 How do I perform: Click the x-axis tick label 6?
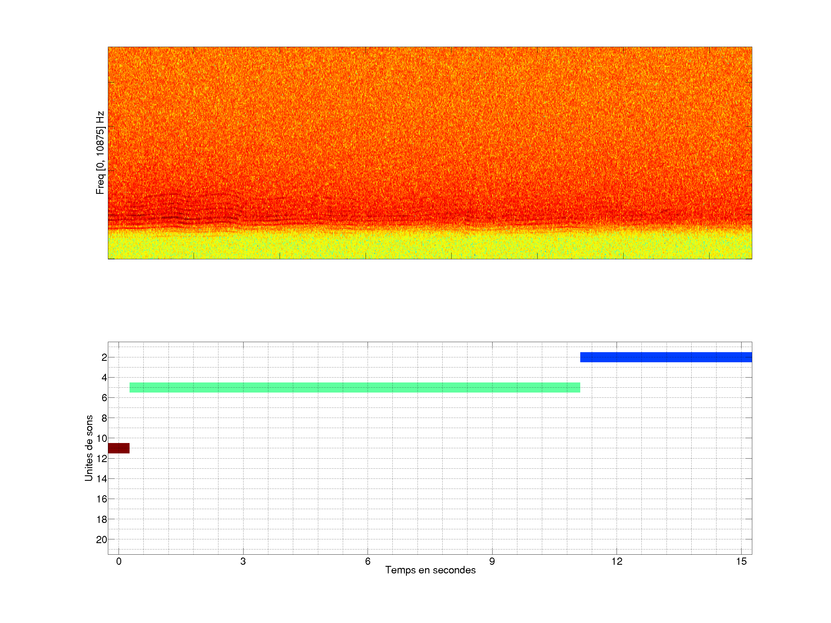(368, 561)
